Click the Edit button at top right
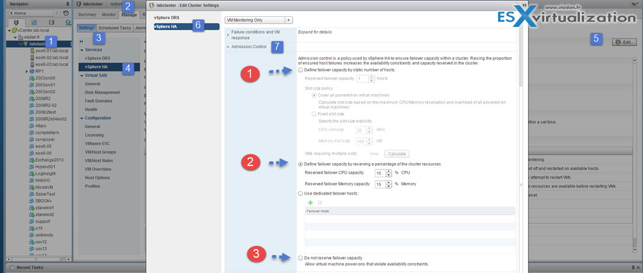The width and height of the screenshot is (643, 273). [x=624, y=42]
